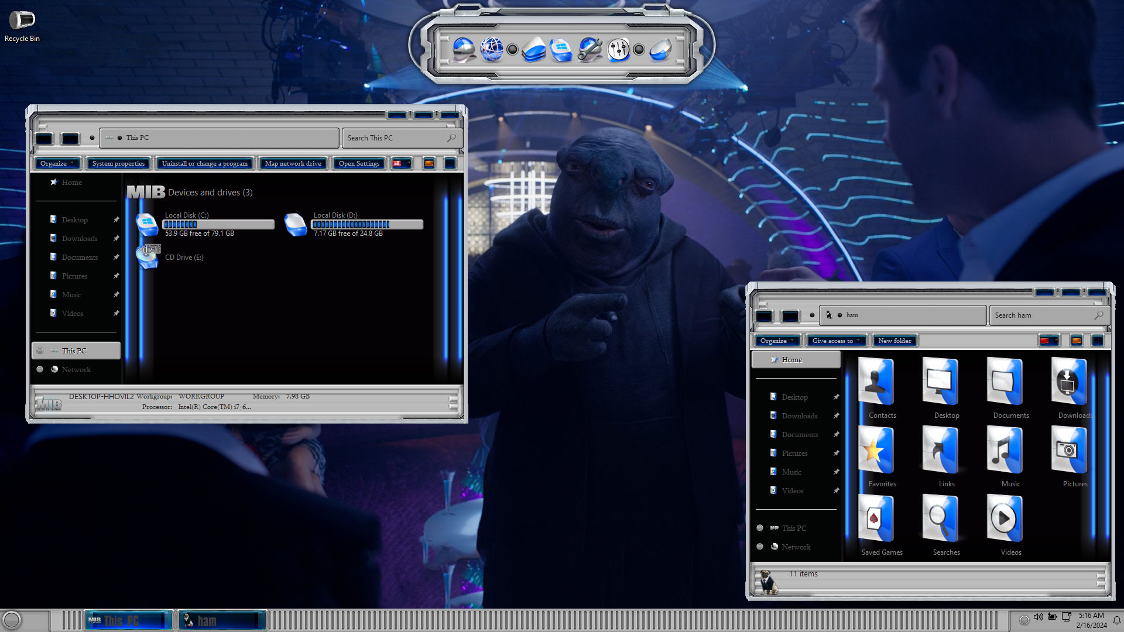This screenshot has width=1124, height=632.
Task: Open the globe network icon in dock
Action: click(x=492, y=49)
